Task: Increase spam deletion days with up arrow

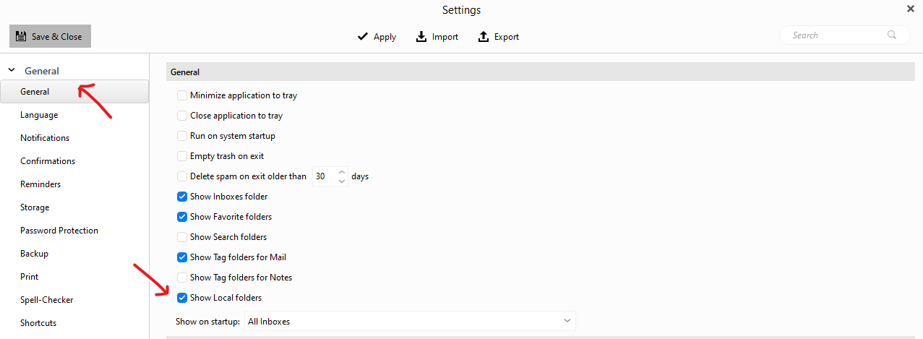Action: (x=342, y=172)
